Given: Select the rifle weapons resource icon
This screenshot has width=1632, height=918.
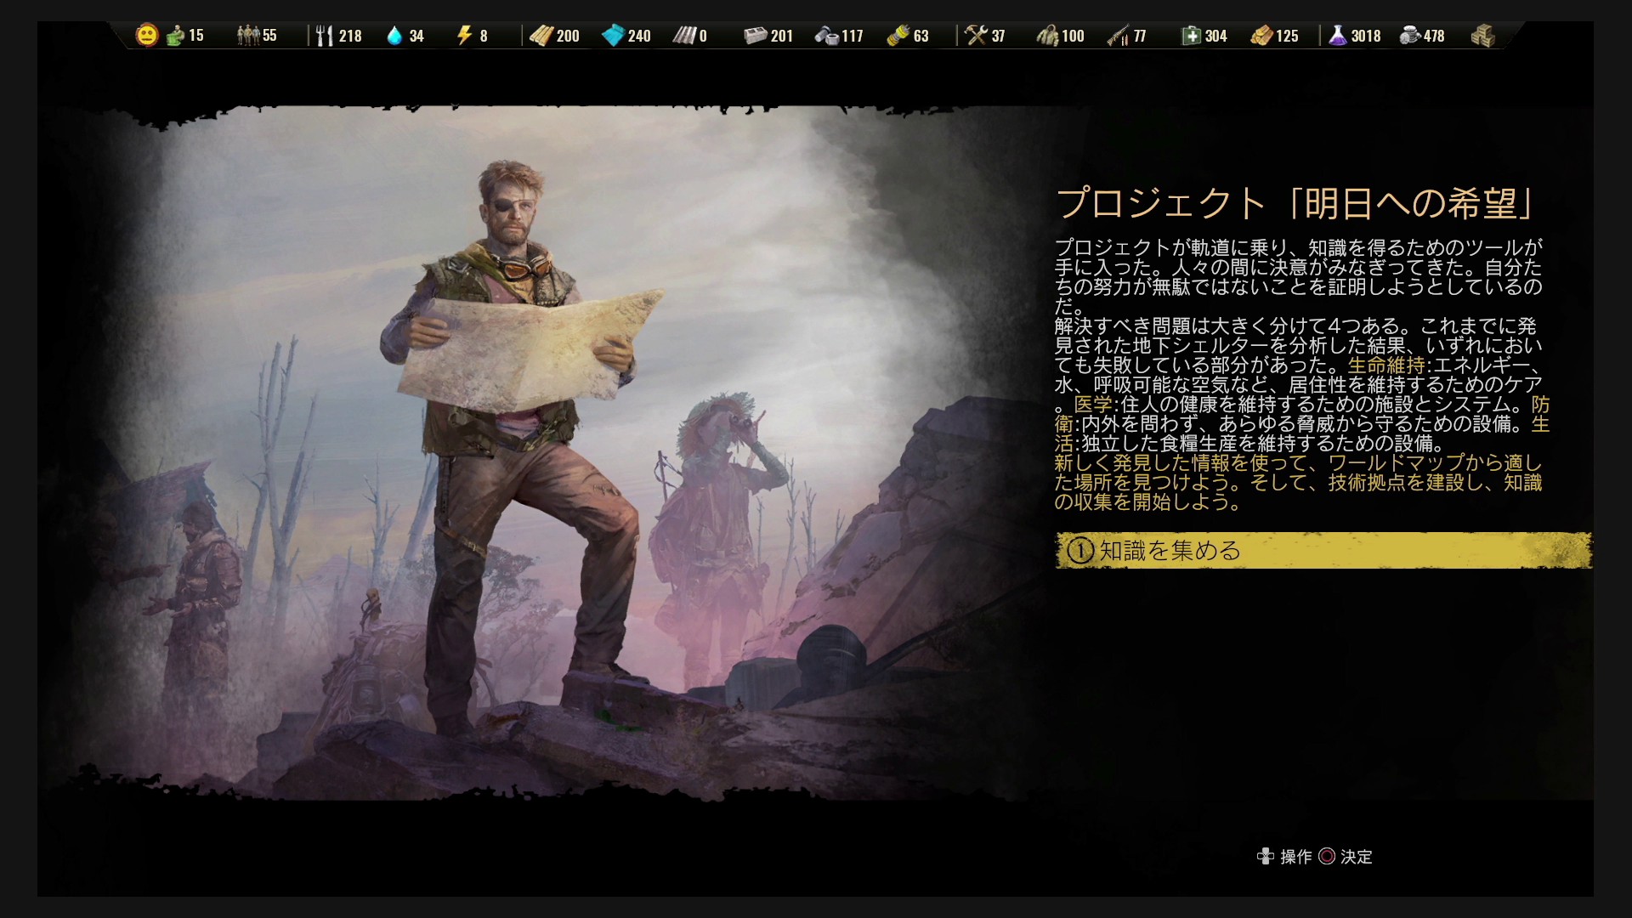Looking at the screenshot, I should 1118,36.
